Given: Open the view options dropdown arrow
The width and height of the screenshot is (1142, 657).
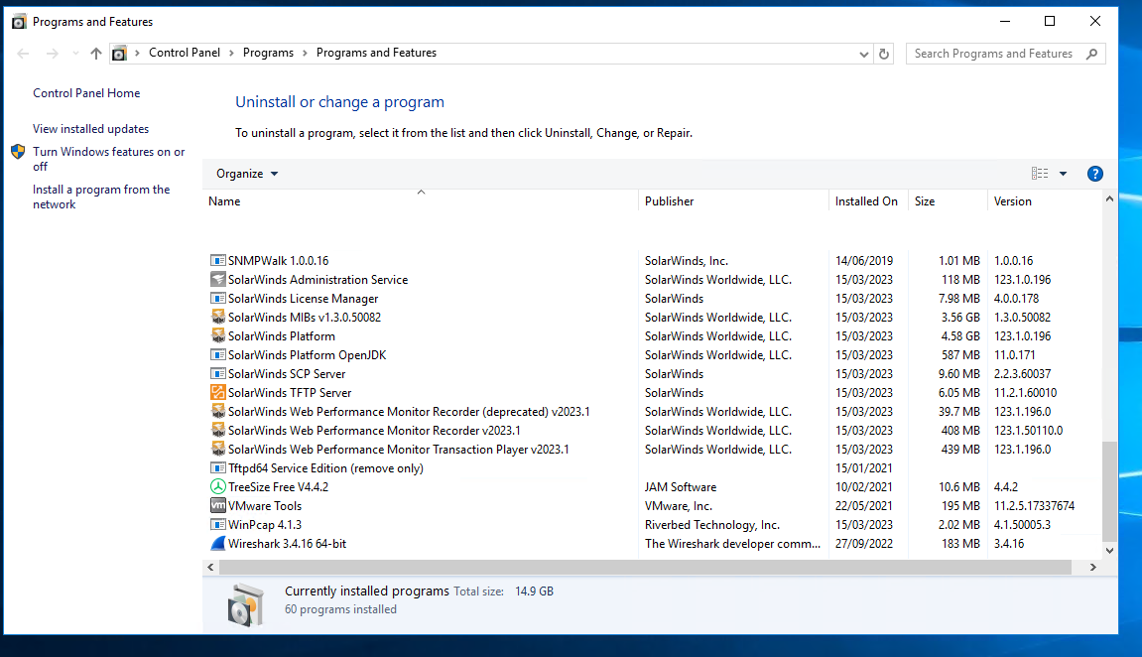Looking at the screenshot, I should pos(1063,174).
